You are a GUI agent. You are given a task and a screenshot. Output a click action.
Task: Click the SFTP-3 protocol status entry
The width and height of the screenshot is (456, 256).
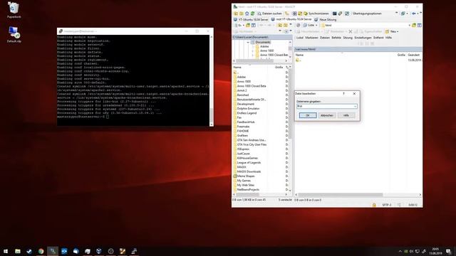[387, 205]
